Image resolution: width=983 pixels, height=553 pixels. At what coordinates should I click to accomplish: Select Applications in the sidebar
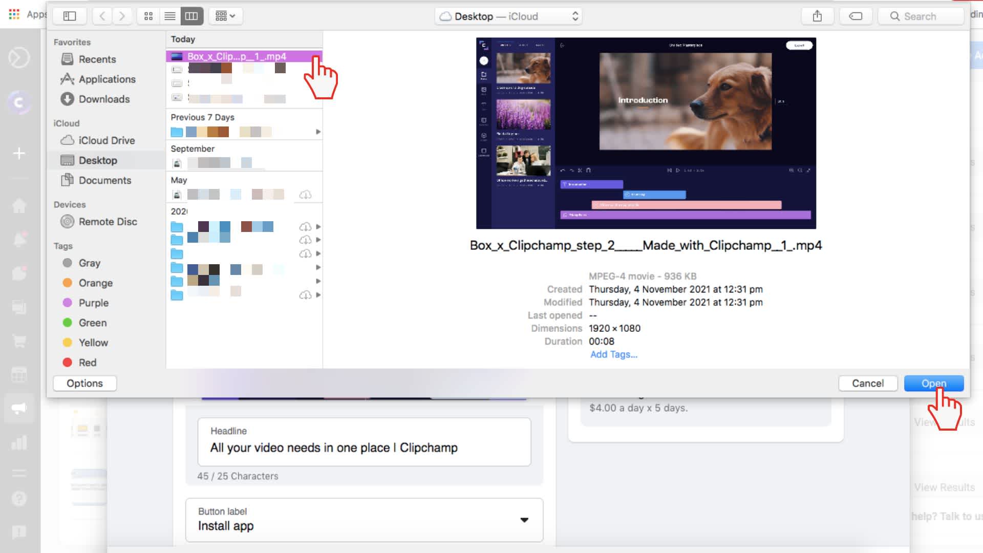click(98, 79)
